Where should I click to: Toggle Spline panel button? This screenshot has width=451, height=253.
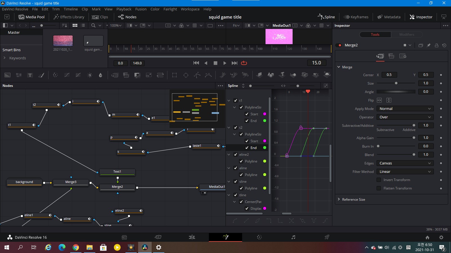click(326, 17)
